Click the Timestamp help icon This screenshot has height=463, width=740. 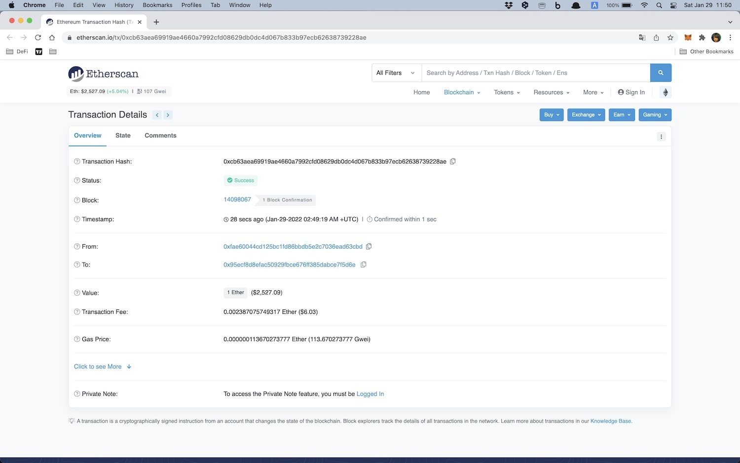tap(77, 219)
